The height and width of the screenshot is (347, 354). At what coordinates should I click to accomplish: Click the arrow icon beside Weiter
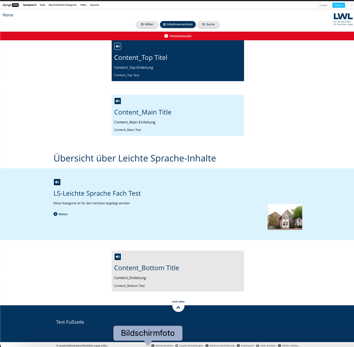55,214
